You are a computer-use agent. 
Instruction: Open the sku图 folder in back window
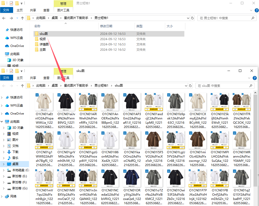(x=109, y=34)
